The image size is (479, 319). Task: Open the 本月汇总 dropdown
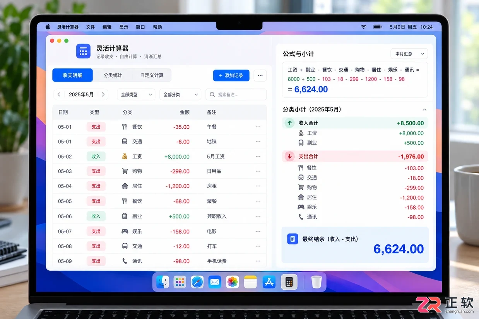409,54
